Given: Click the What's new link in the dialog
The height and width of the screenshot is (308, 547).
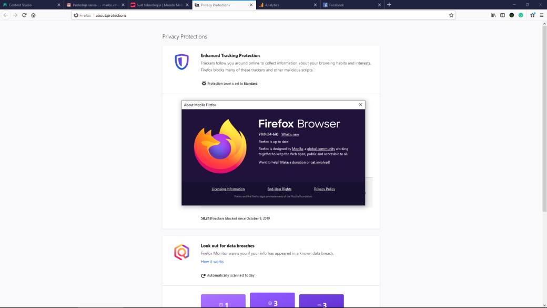Looking at the screenshot, I should click(x=289, y=134).
